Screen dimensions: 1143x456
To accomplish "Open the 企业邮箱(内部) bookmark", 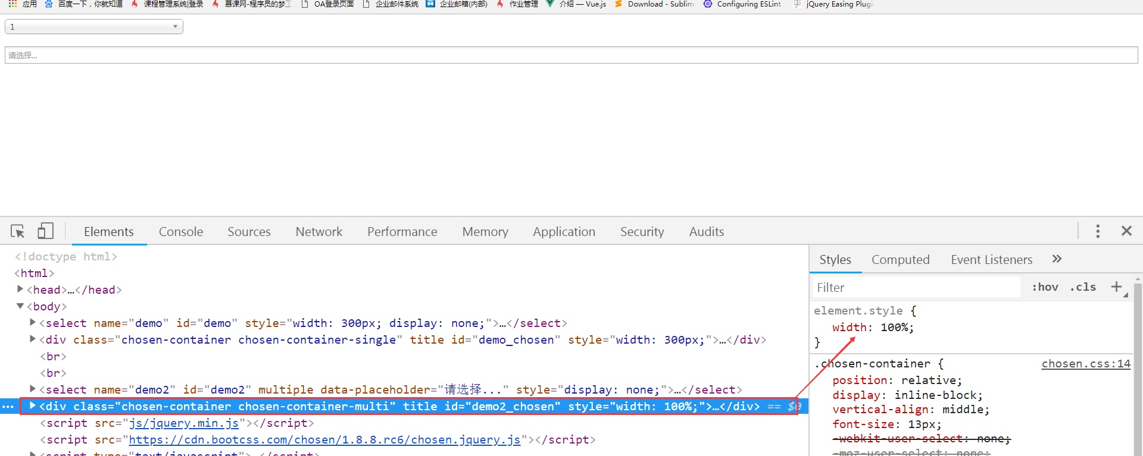I will (x=457, y=4).
